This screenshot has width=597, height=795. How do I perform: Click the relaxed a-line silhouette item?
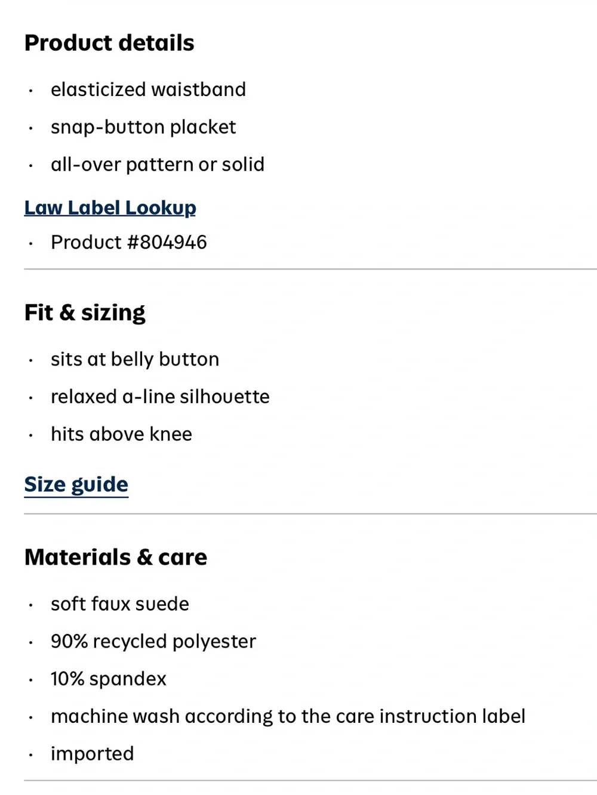(x=160, y=397)
